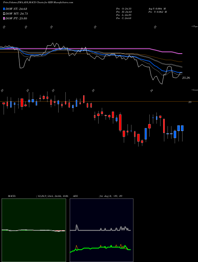Click the 'Pre L: 24.39' value

[x=124, y=15]
